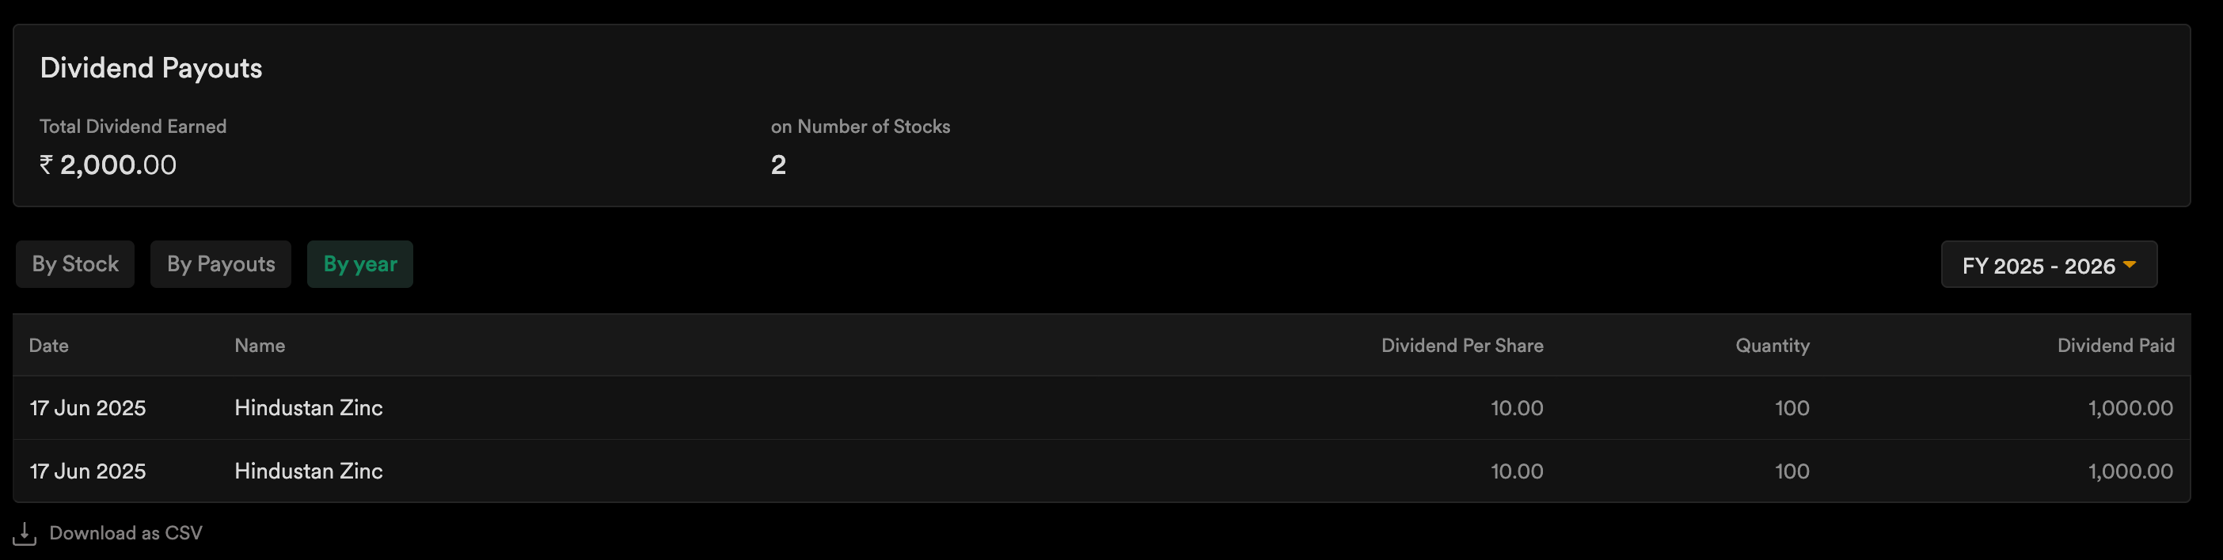Click the Number of Stocks value 2

[x=778, y=165]
